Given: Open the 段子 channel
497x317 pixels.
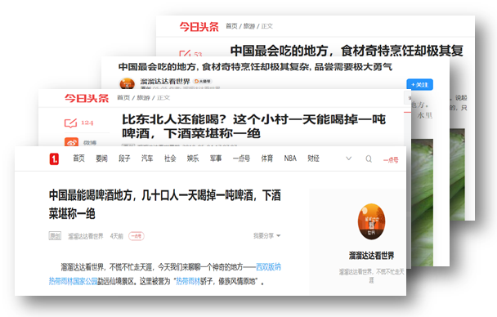Looking at the screenshot, I should pyautogui.click(x=124, y=158).
